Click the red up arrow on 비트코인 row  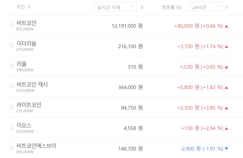point(226,26)
